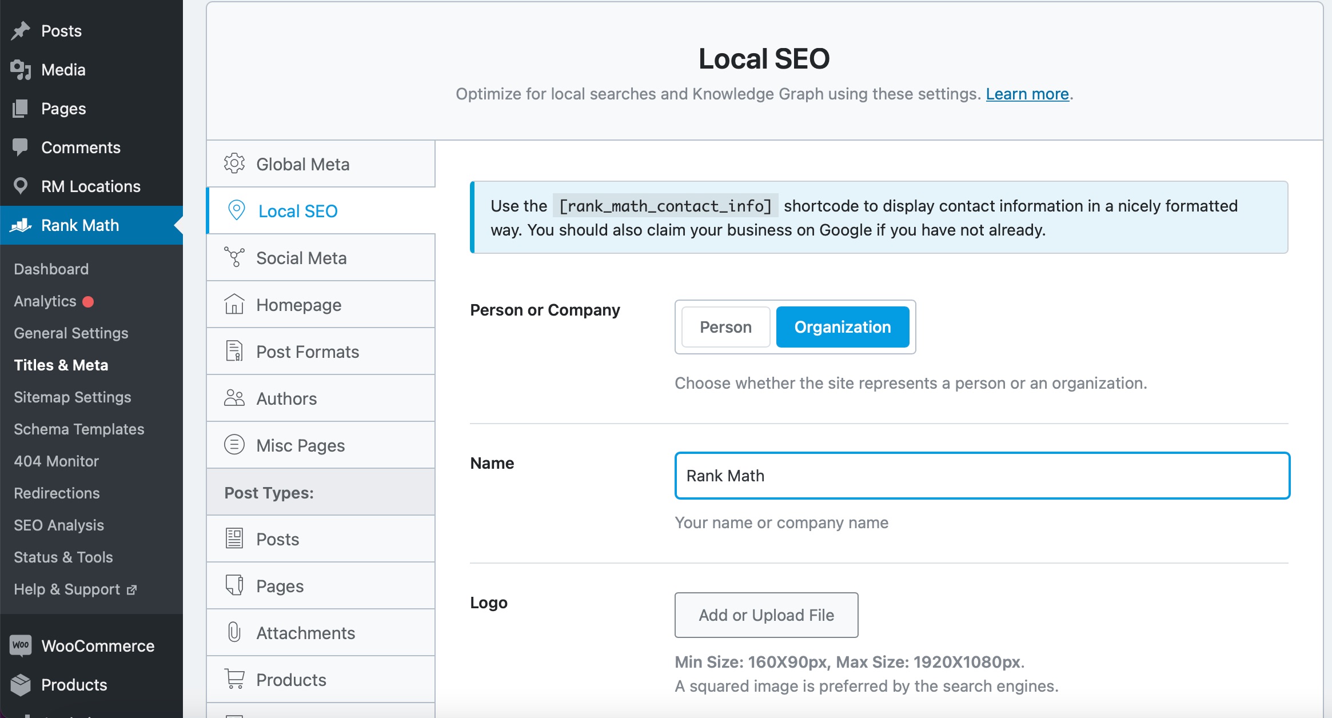Open RM Locations admin menu
Screen dimensions: 1332x718
click(x=91, y=186)
